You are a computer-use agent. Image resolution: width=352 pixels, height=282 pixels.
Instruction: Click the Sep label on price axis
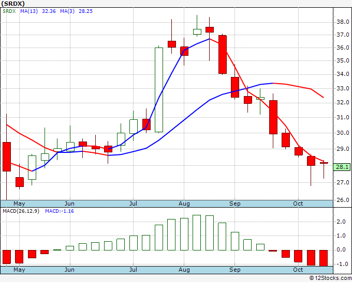click(x=235, y=203)
